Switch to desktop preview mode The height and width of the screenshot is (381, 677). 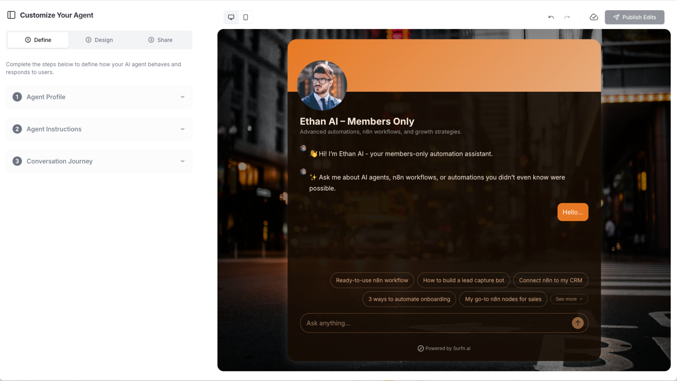tap(231, 17)
